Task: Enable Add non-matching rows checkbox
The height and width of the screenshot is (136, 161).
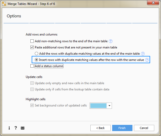Action: pos(32,41)
